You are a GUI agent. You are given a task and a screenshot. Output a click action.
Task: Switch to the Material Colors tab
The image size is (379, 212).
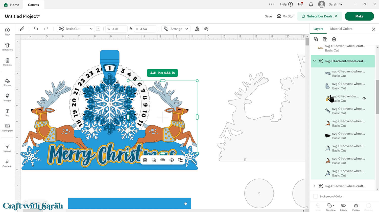[341, 29]
